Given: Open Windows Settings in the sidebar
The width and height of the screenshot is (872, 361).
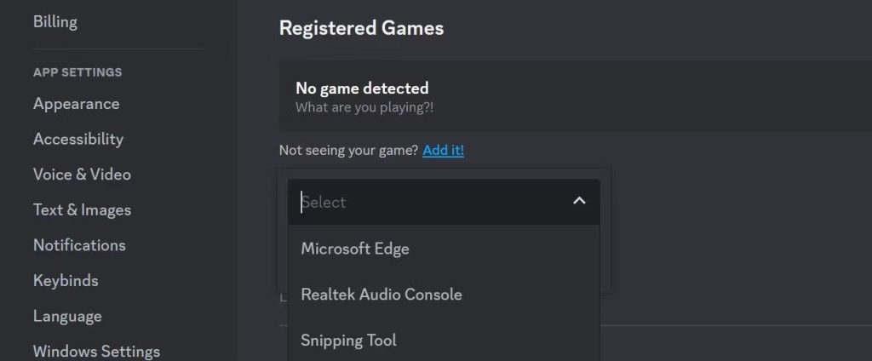Looking at the screenshot, I should pos(96,351).
